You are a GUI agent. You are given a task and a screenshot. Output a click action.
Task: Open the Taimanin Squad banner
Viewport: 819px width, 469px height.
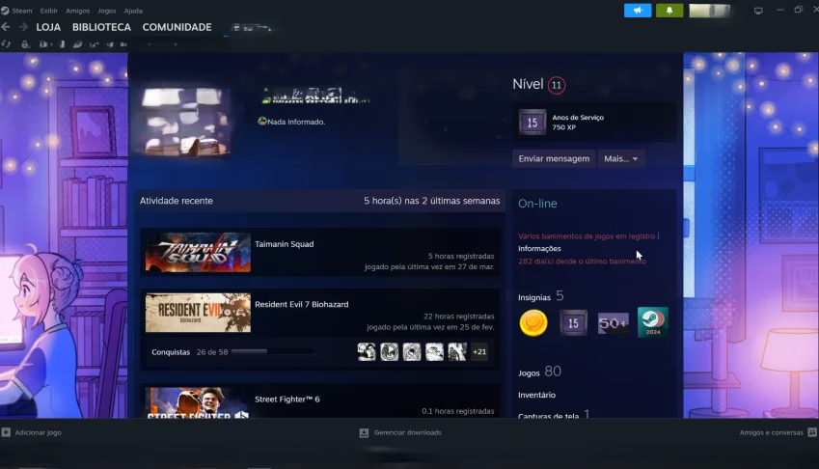click(198, 252)
